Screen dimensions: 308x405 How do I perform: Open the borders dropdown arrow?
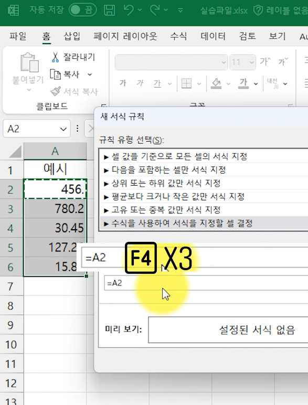tap(199, 84)
